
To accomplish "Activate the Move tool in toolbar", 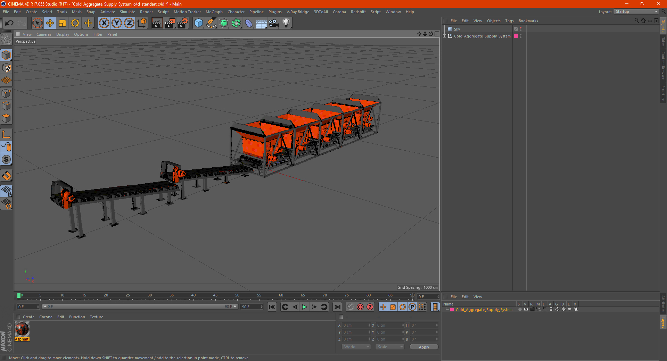I will pyautogui.click(x=50, y=23).
